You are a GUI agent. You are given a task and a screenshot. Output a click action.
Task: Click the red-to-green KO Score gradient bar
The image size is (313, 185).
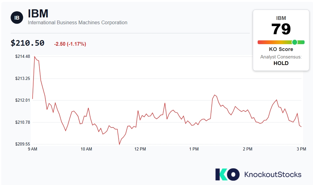point(281,42)
